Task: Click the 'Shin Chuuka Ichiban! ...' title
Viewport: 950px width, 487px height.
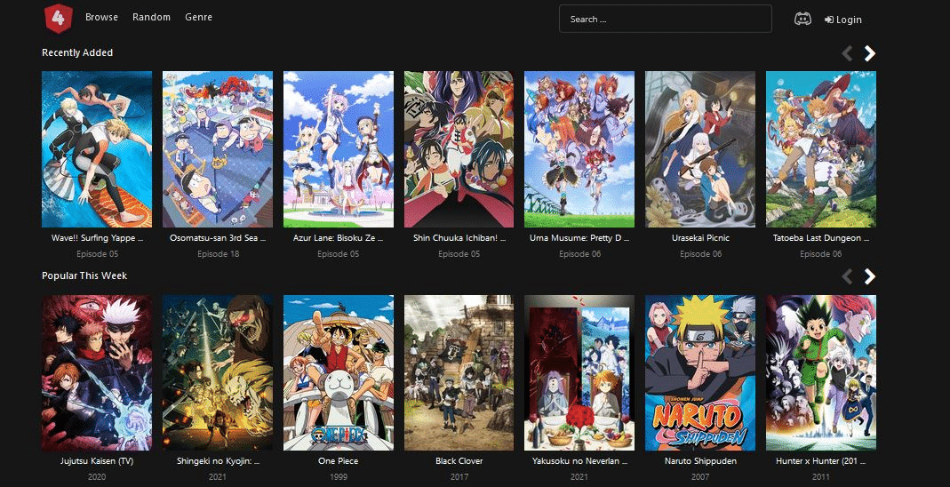Action: 459,238
